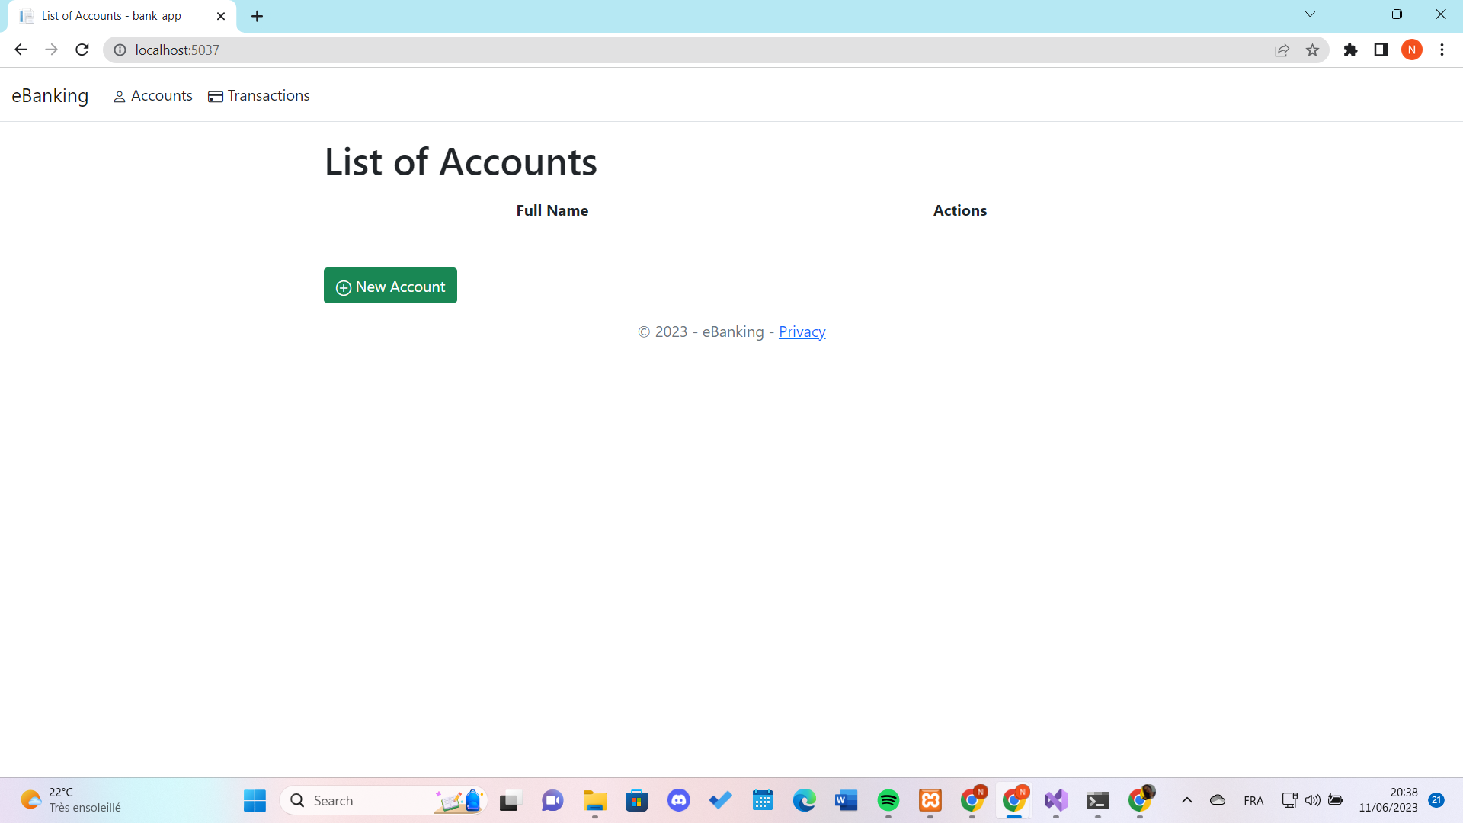
Task: Open the Accounts navigation menu item
Action: pyautogui.click(x=153, y=96)
